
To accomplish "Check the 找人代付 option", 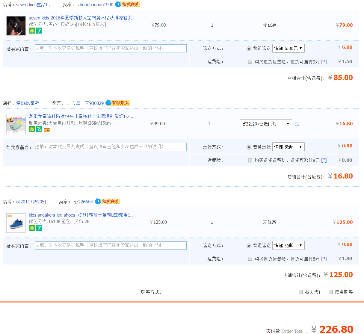I will [x=301, y=292].
